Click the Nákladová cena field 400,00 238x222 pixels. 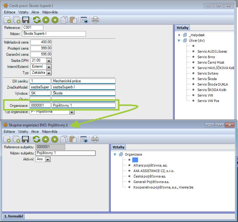(41, 42)
